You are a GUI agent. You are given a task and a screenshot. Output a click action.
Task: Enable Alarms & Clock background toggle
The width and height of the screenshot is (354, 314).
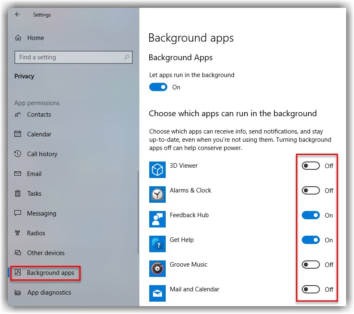311,190
